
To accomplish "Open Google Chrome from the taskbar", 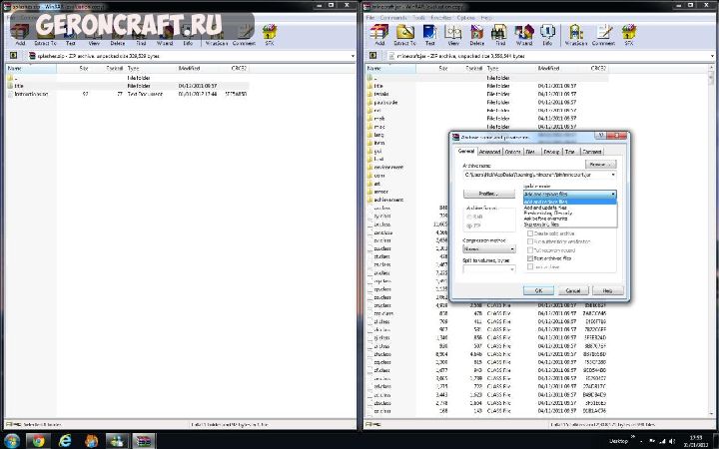I will pos(38,441).
